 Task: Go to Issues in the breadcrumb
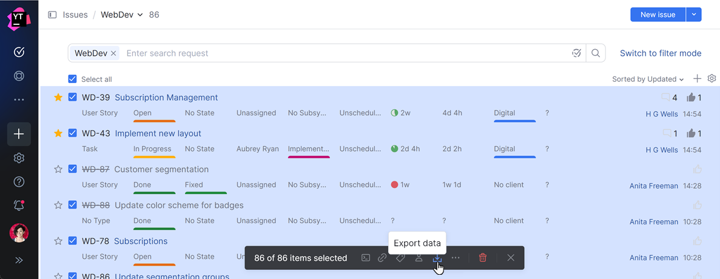pyautogui.click(x=75, y=15)
